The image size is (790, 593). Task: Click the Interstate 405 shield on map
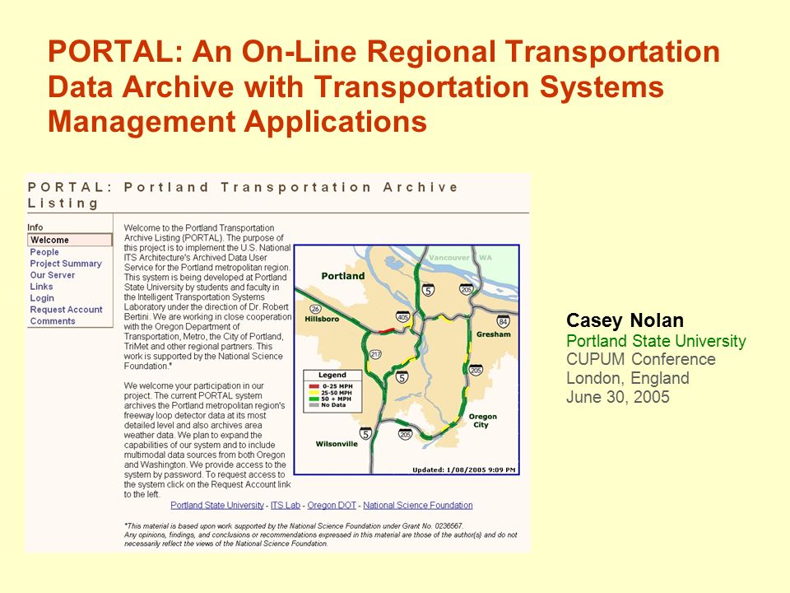[x=402, y=316]
